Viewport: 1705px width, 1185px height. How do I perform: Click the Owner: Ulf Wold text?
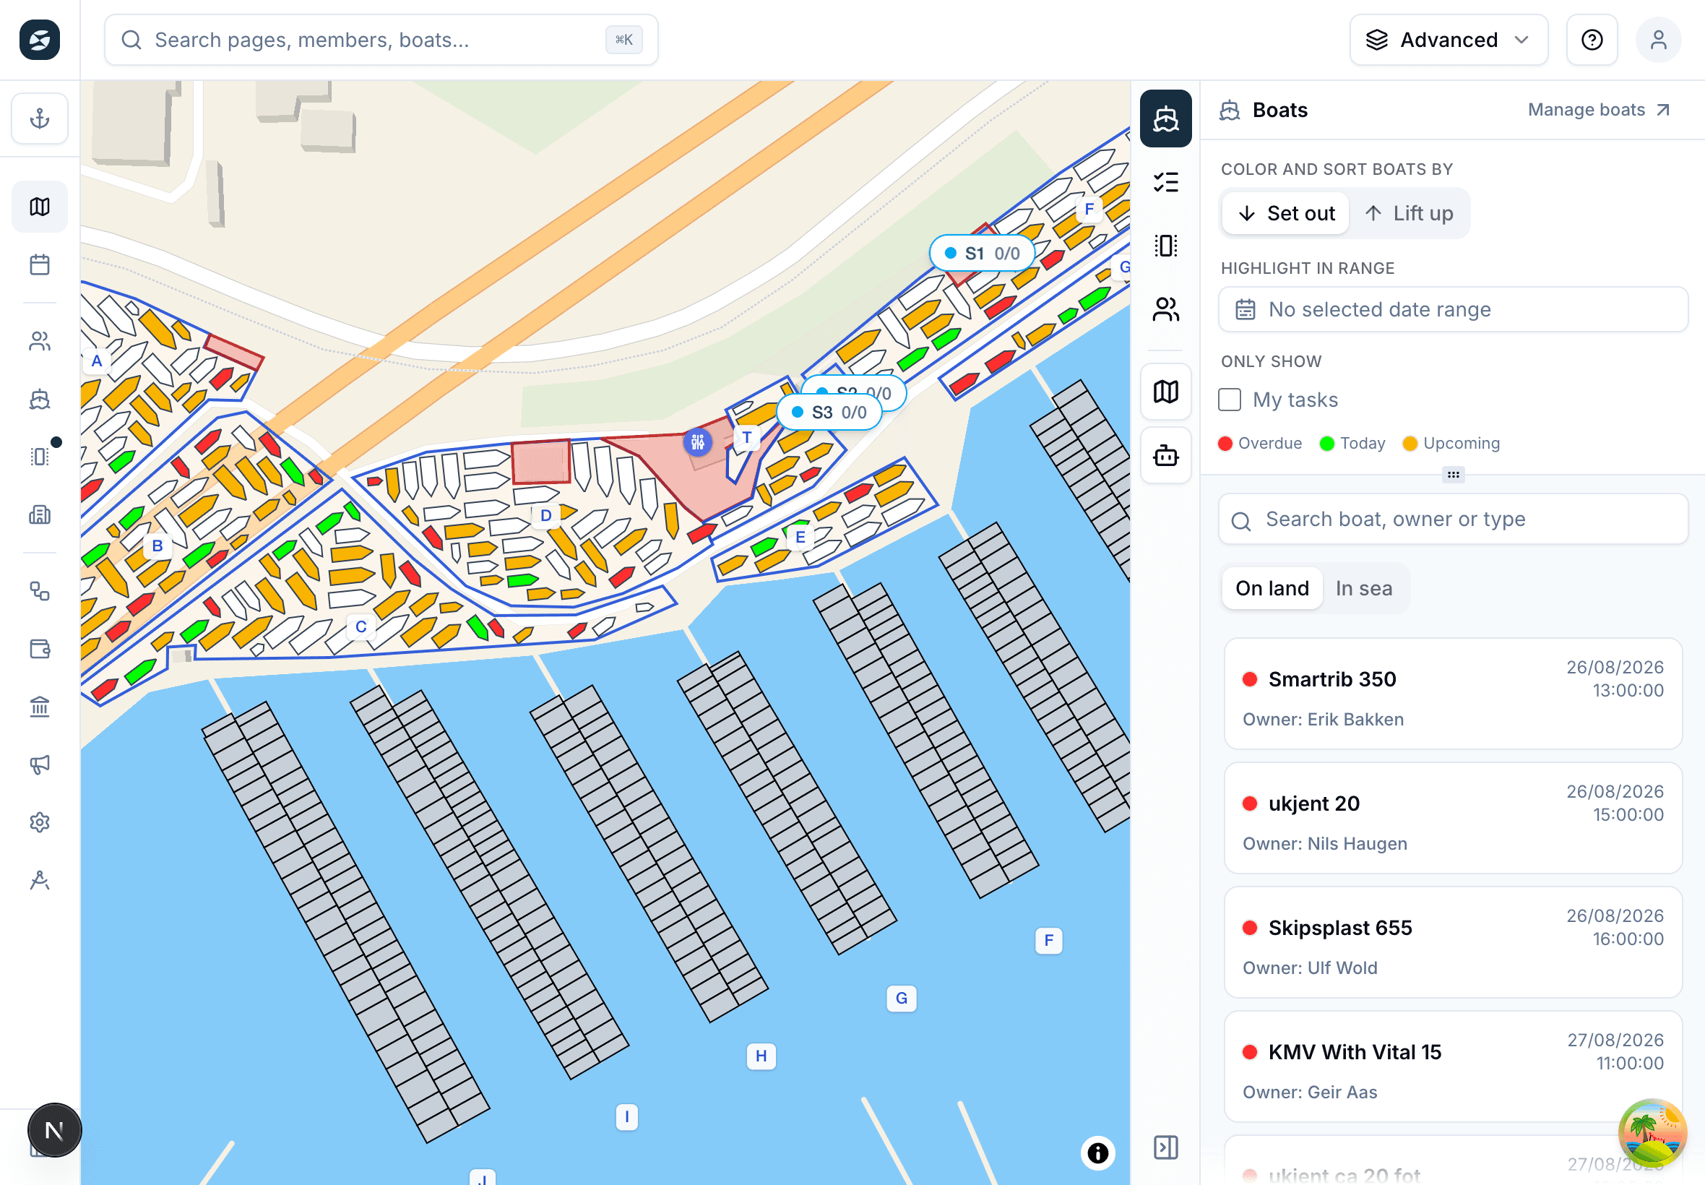1309,968
